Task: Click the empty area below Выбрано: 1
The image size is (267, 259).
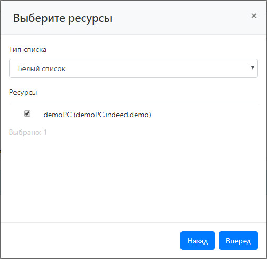Action: coord(133,178)
